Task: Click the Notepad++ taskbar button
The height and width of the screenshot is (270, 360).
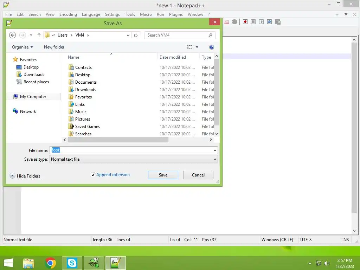Action: tap(115, 263)
